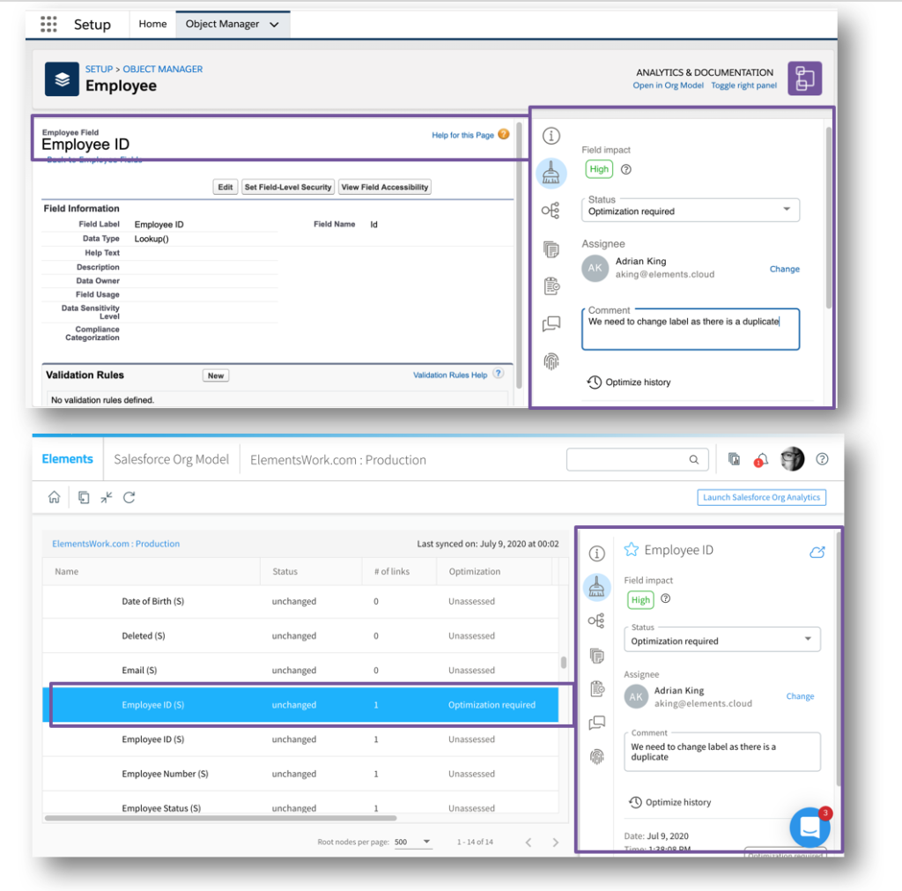Switch to the Home tab
This screenshot has width=902, height=891.
pyautogui.click(x=152, y=24)
